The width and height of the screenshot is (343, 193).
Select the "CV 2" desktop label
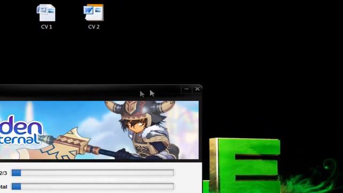coord(94,27)
